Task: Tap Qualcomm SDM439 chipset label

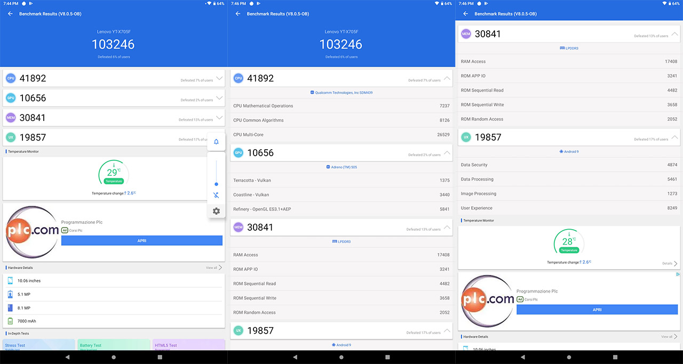Action: pos(341,93)
